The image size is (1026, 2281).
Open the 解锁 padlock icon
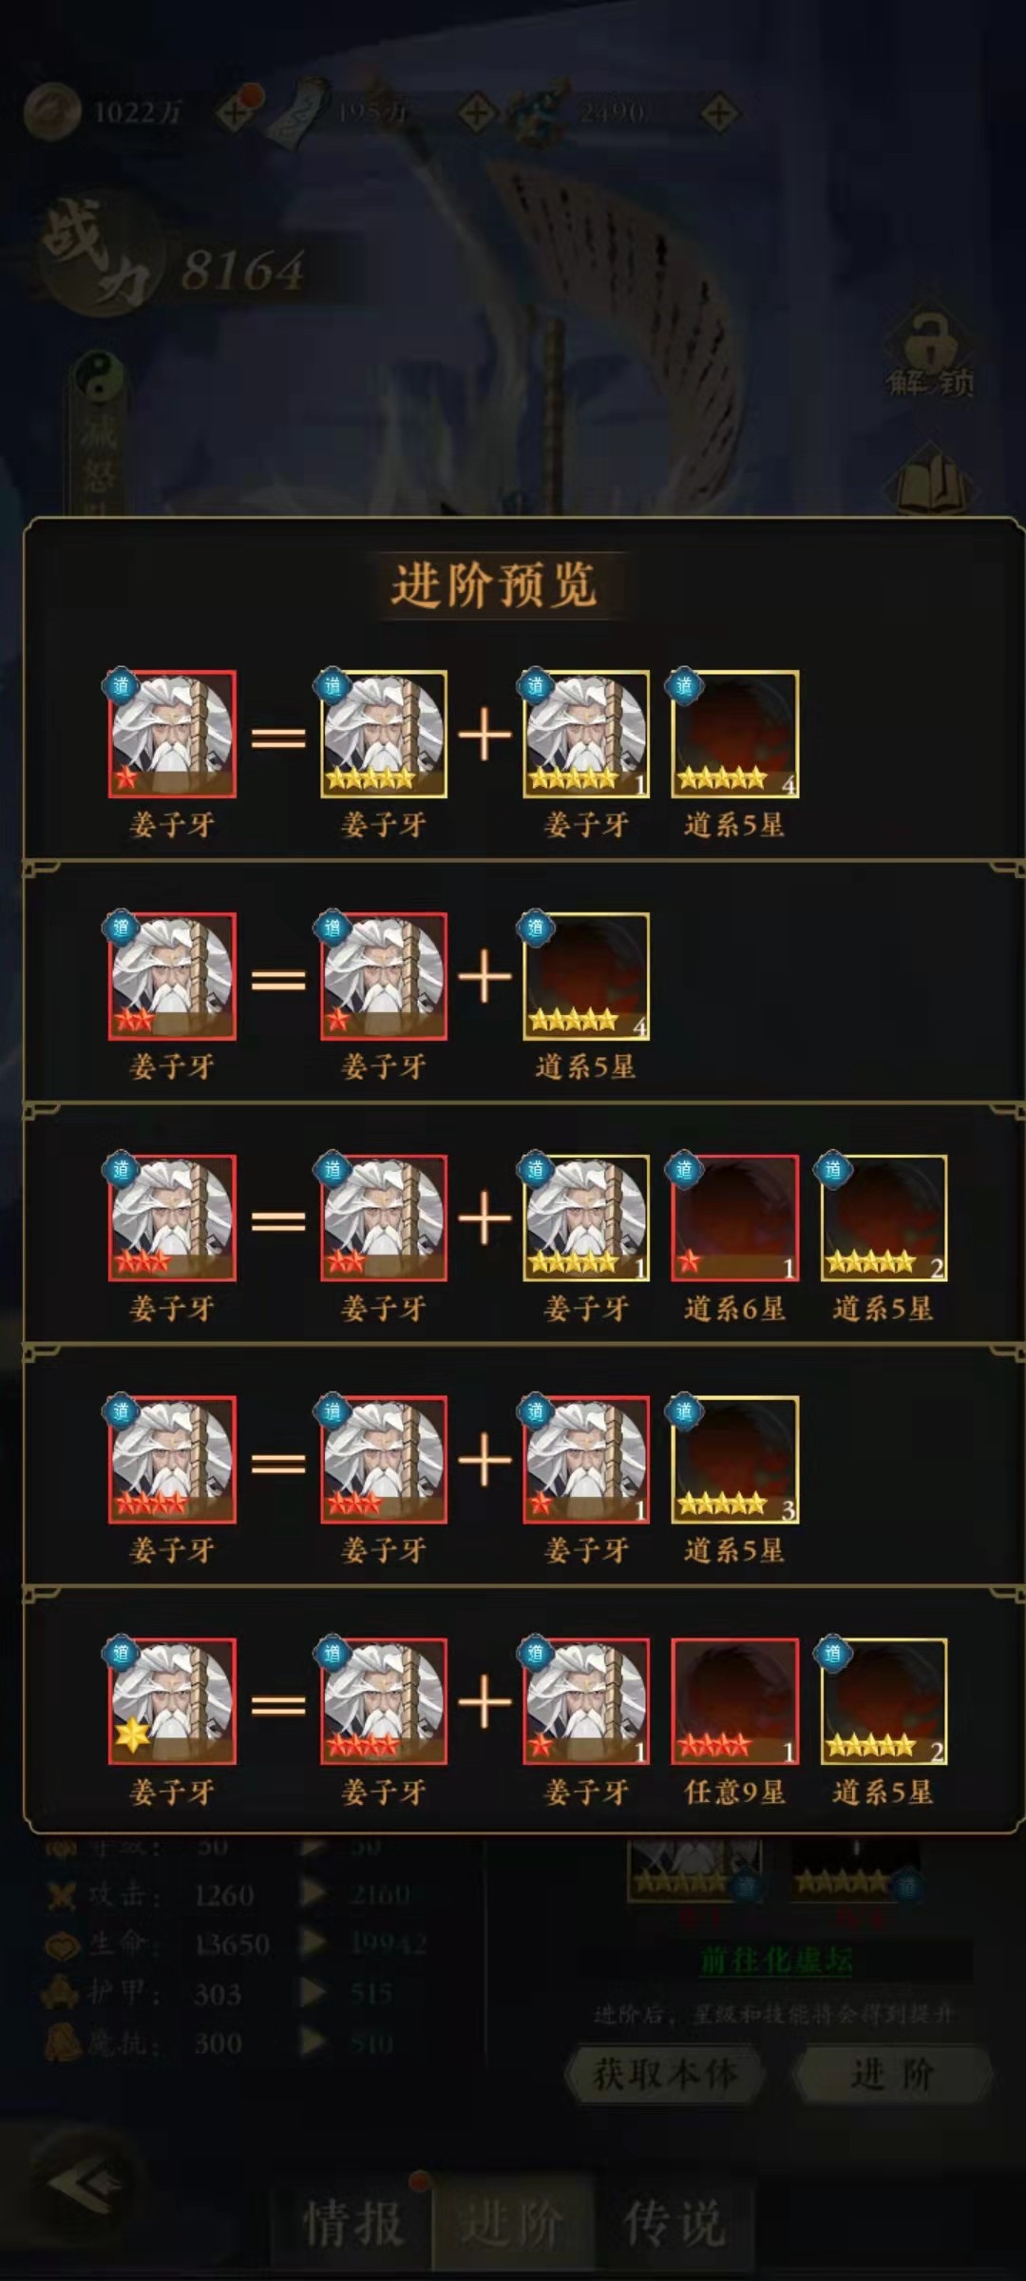(930, 354)
